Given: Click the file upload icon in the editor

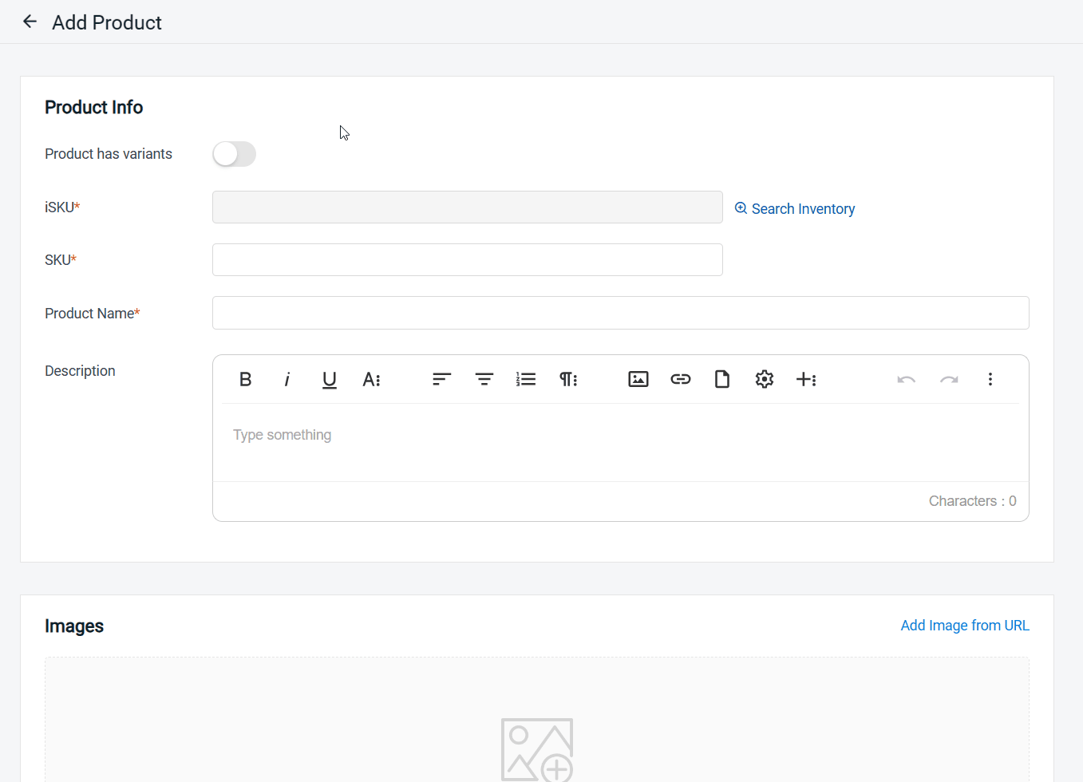Looking at the screenshot, I should pyautogui.click(x=722, y=379).
